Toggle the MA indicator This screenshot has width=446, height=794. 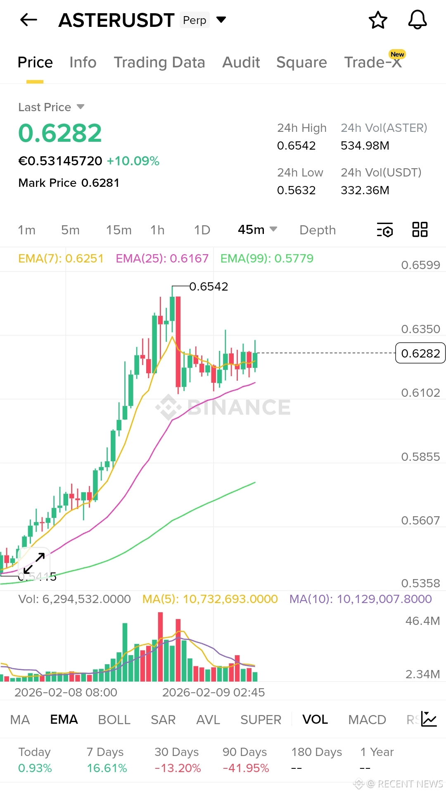pyautogui.click(x=20, y=720)
